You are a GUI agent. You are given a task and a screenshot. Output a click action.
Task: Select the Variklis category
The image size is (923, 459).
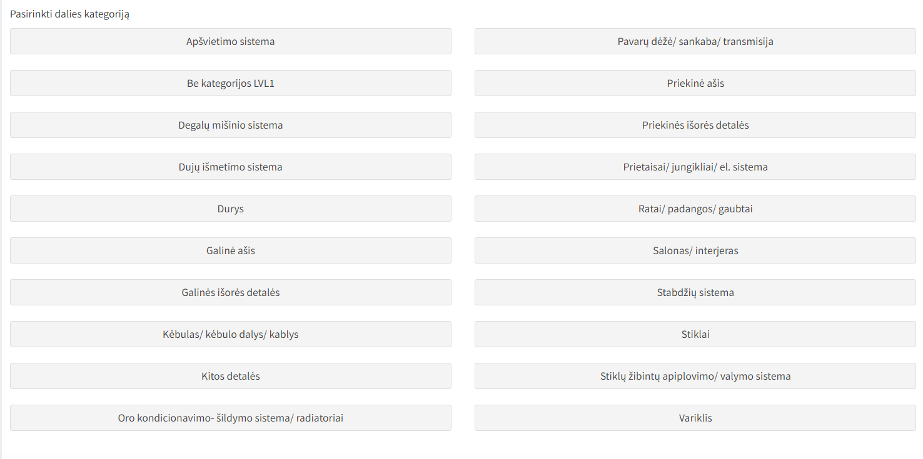695,418
